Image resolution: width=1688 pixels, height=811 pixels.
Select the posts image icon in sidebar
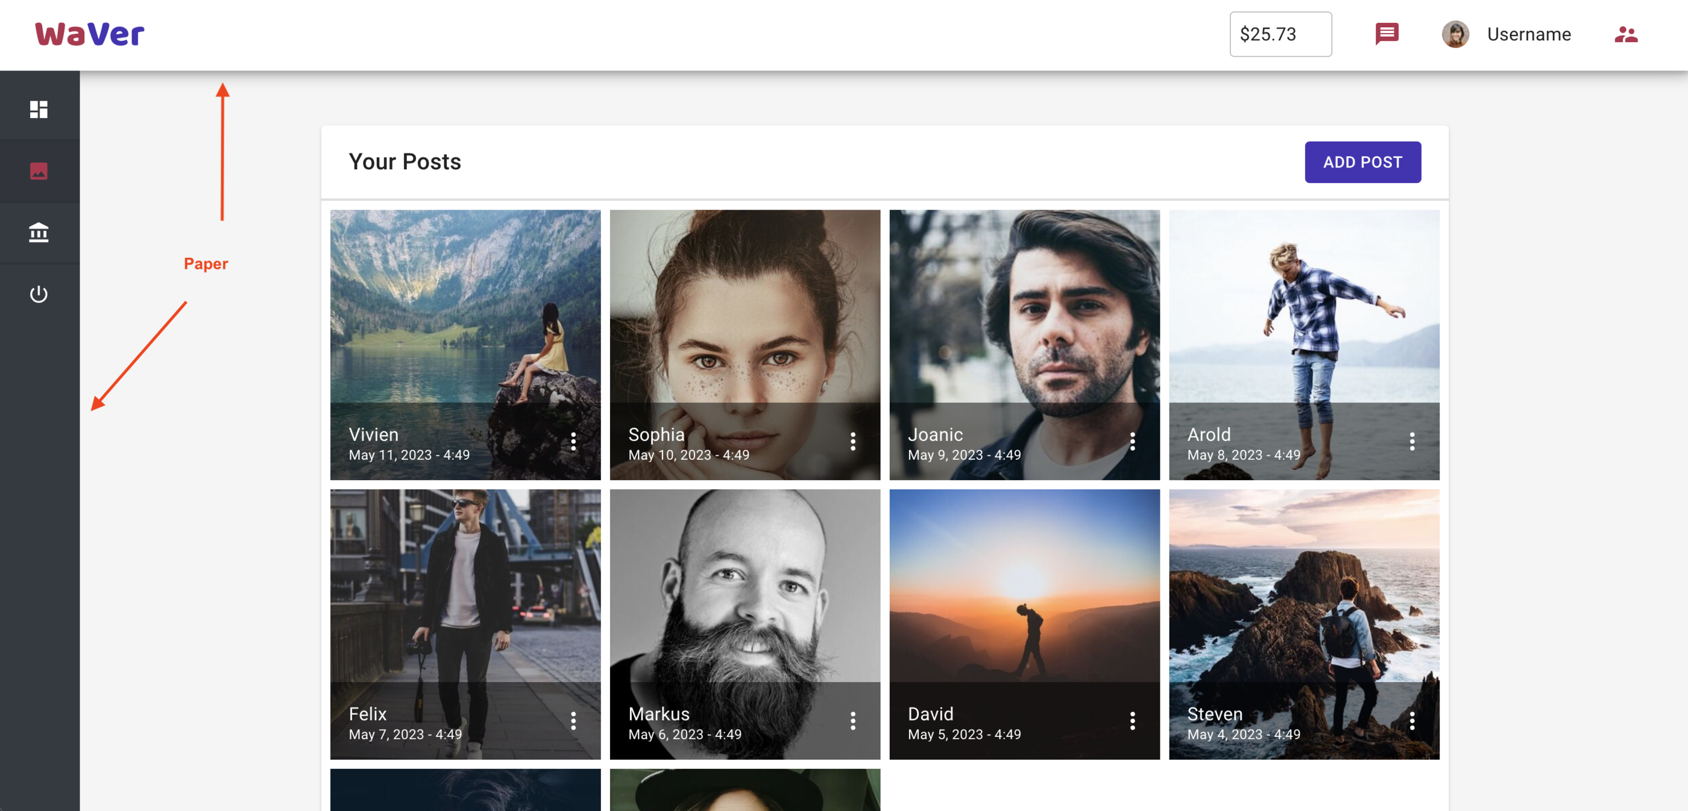(39, 171)
